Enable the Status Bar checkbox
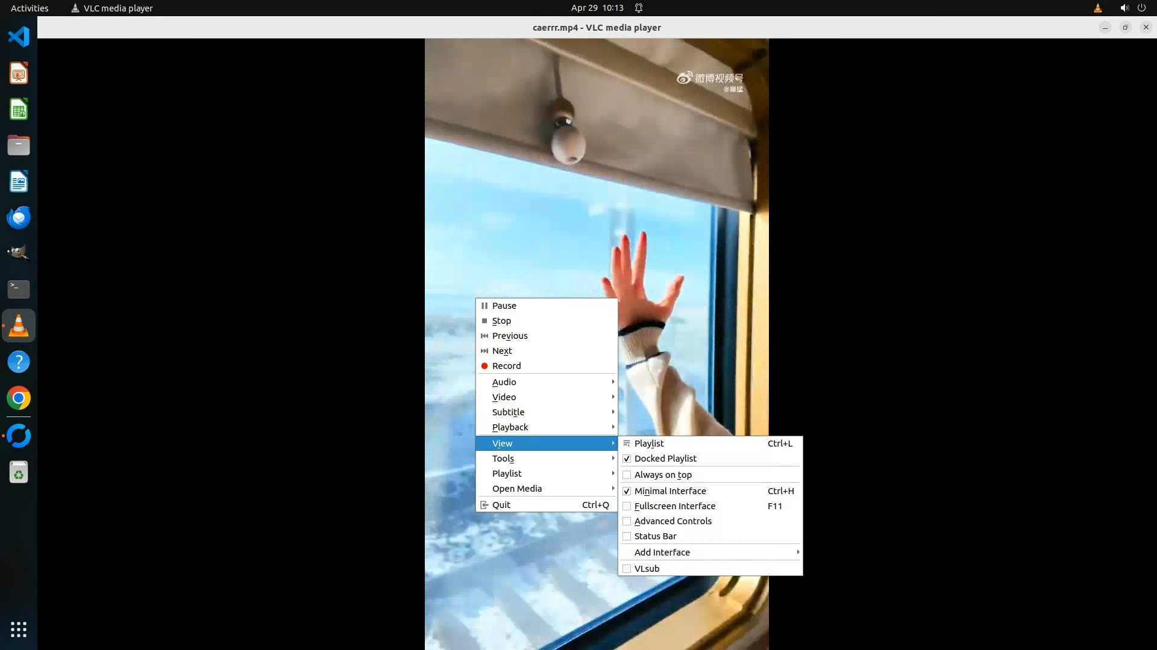This screenshot has height=650, width=1157. [x=627, y=536]
